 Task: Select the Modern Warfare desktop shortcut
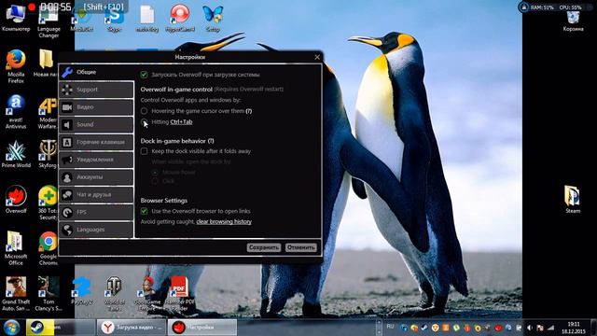coord(48,112)
